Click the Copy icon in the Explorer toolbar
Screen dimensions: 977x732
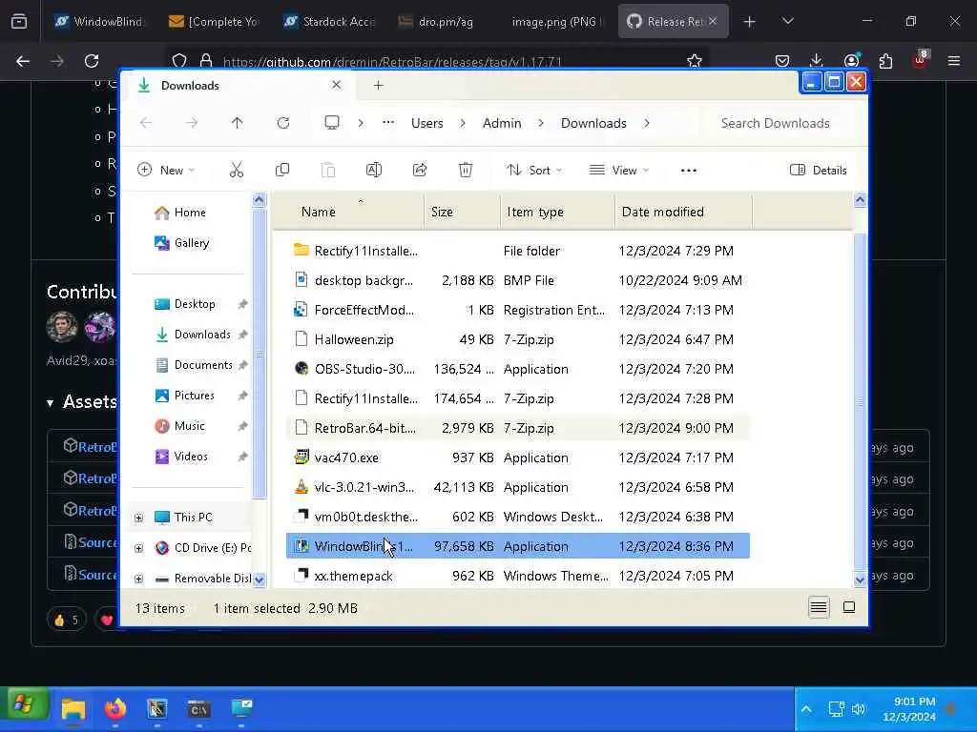coord(282,170)
